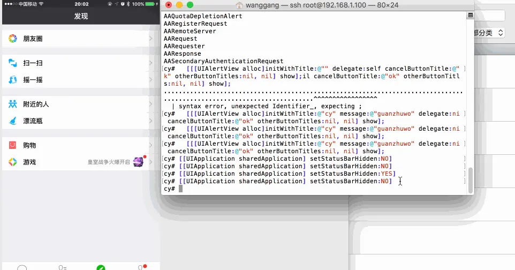Expand the 购物 row chevron
This screenshot has height=270, width=515.
point(151,145)
